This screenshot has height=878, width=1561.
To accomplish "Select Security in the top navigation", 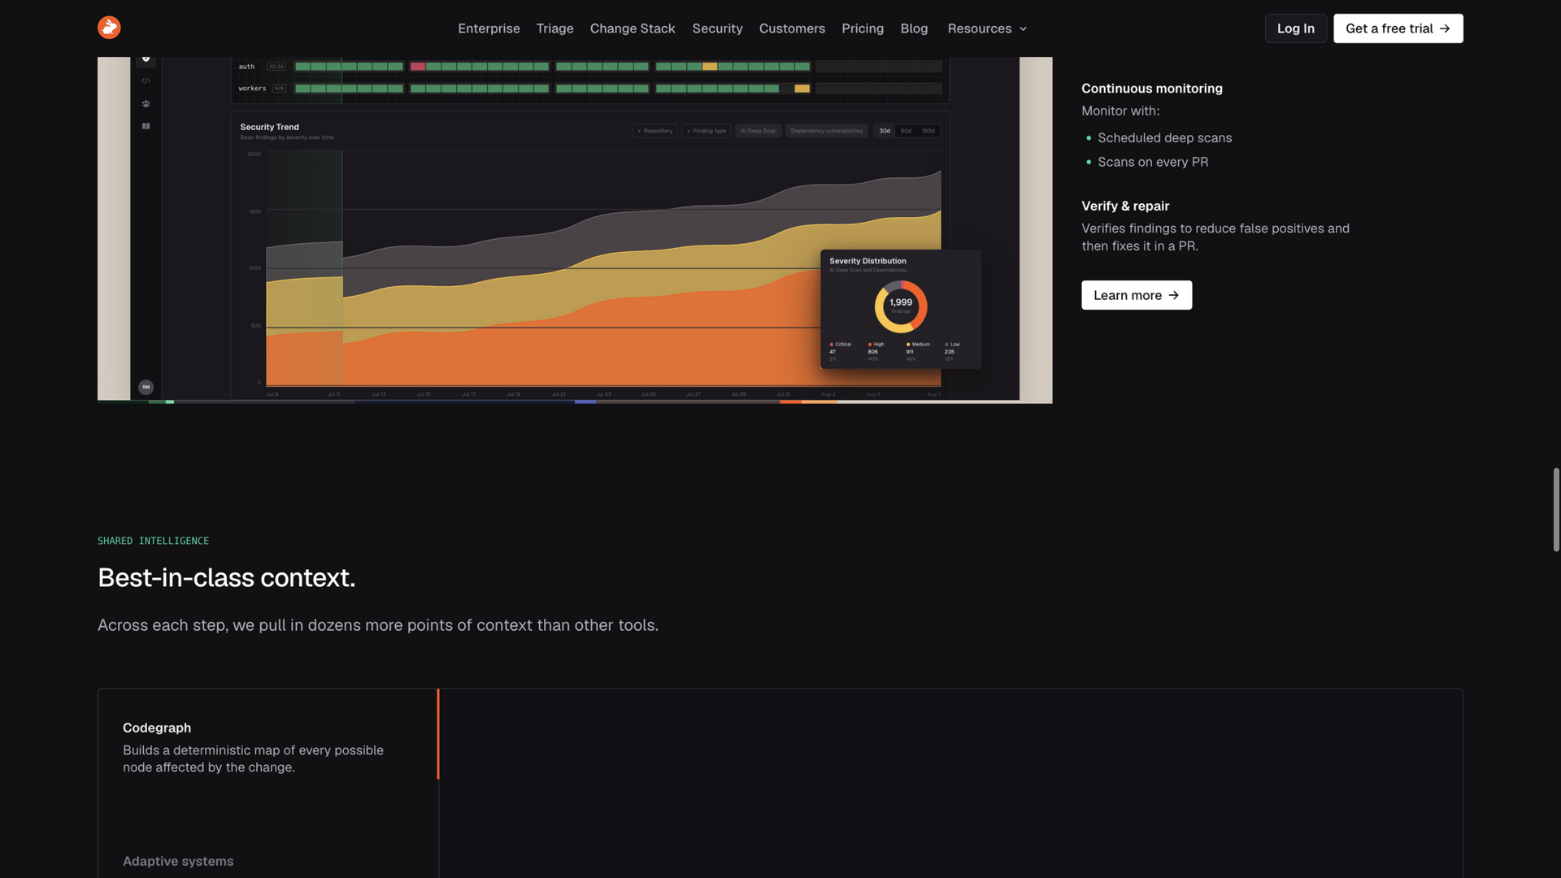I will coord(717,28).
